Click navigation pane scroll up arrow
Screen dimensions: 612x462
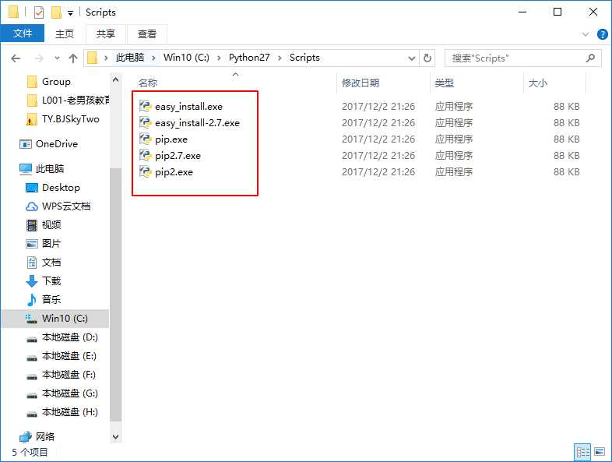pos(115,79)
